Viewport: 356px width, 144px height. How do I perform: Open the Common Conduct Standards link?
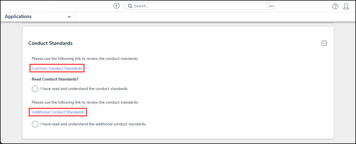(x=57, y=68)
